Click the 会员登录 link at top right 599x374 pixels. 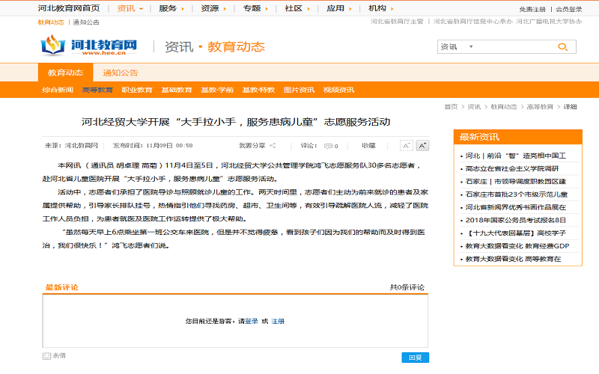pos(568,9)
